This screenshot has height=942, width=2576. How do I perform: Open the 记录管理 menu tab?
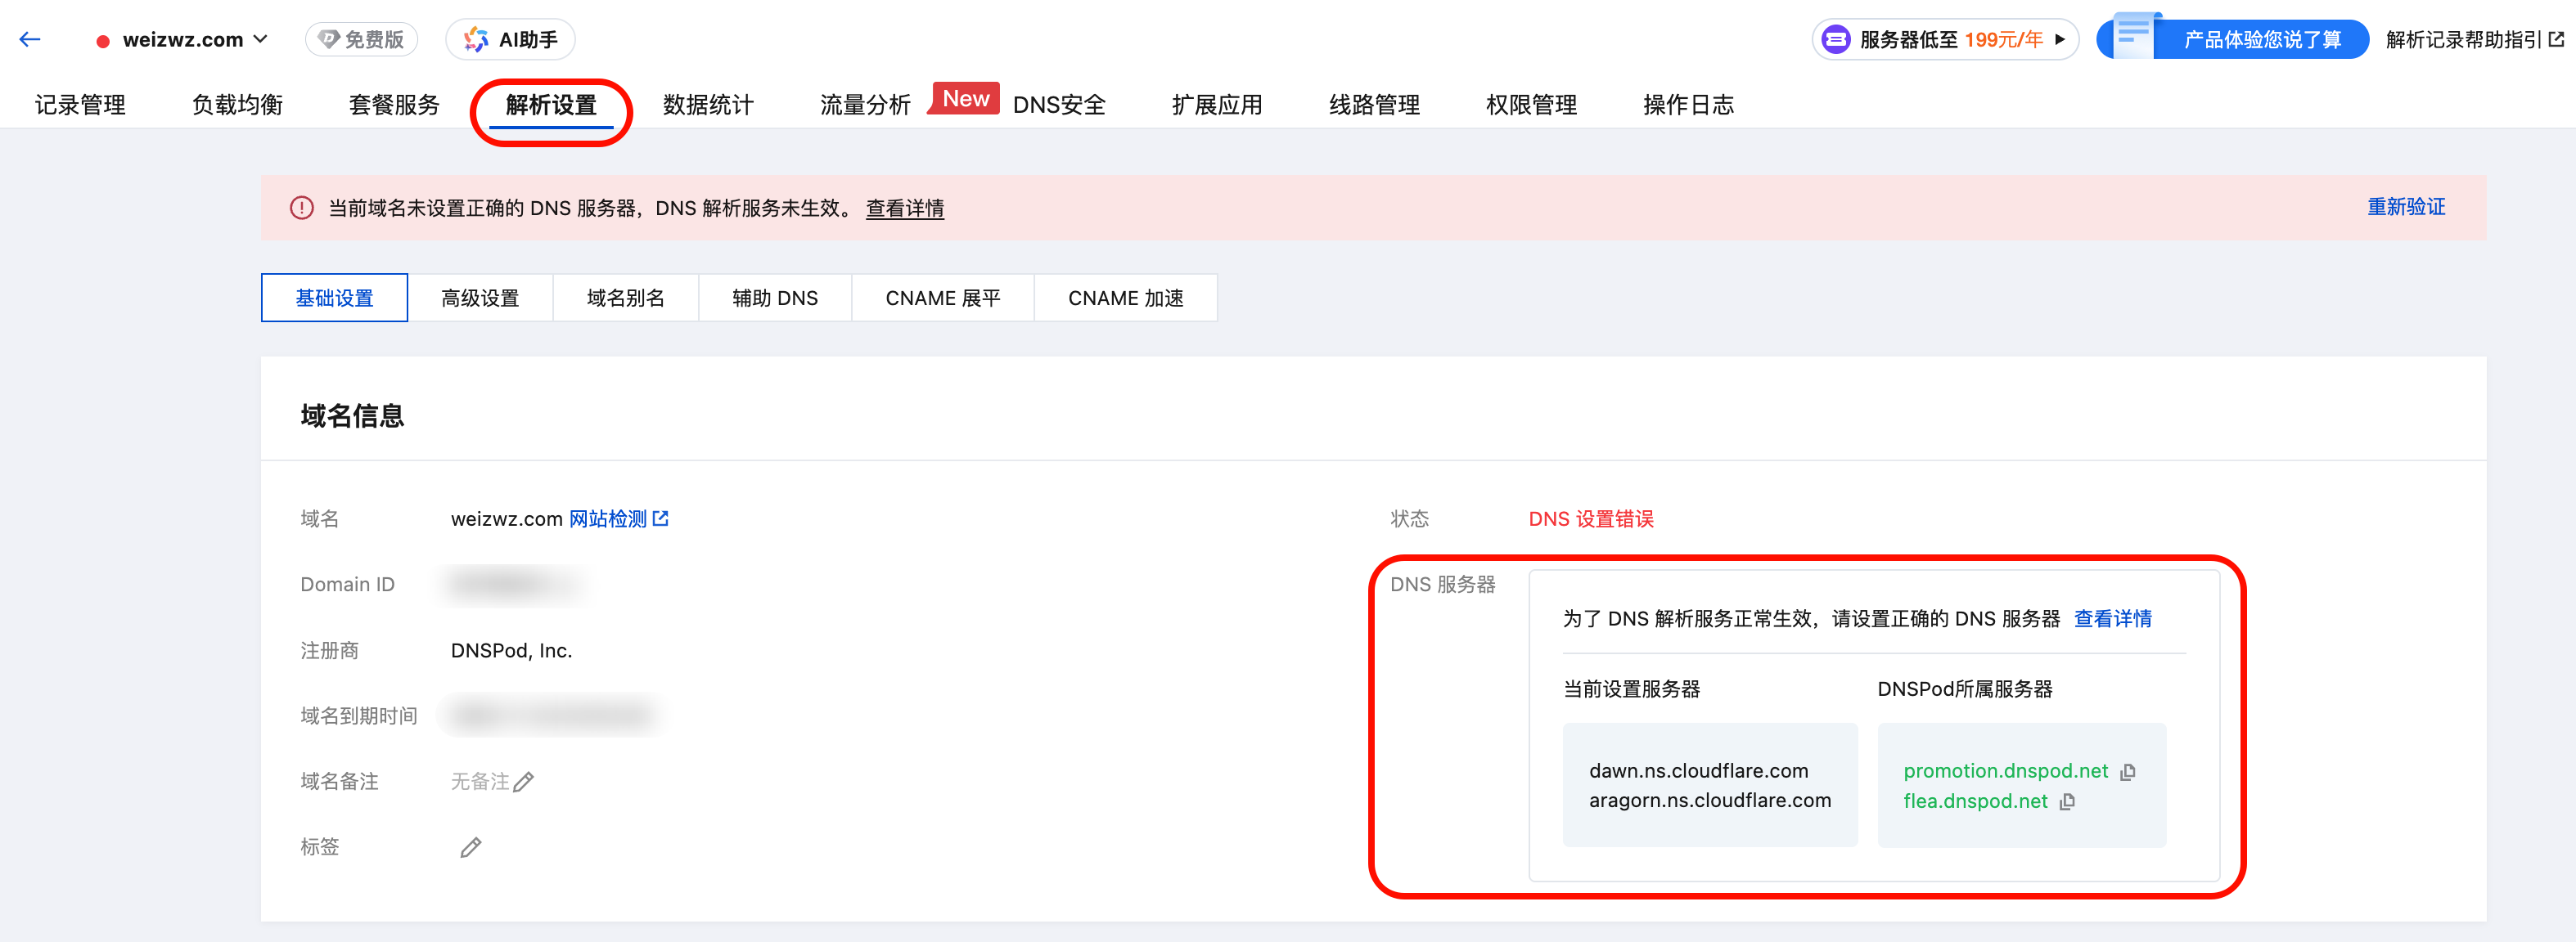pos(80,105)
